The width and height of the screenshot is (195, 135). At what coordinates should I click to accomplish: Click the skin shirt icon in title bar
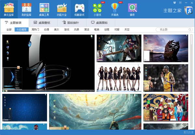(x=175, y=3)
